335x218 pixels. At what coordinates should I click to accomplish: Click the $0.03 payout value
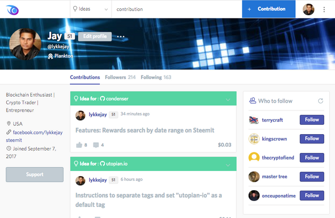[x=225, y=145]
